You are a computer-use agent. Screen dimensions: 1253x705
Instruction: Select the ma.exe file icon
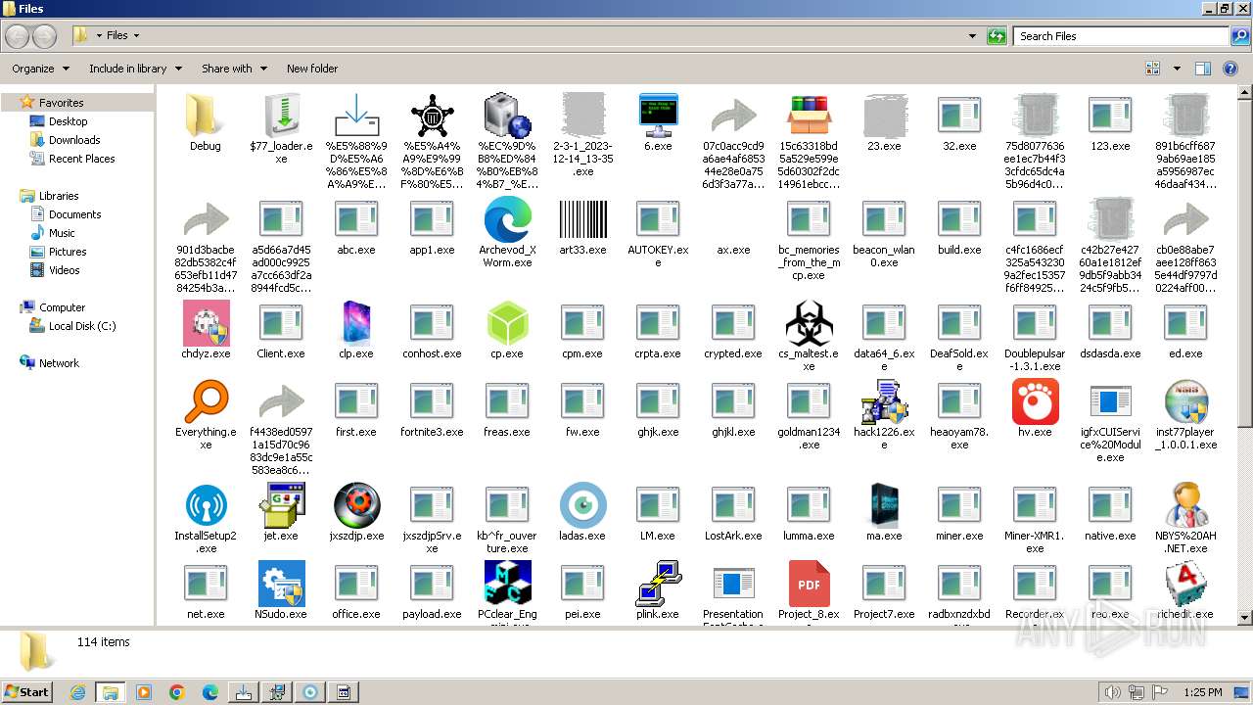pos(884,505)
